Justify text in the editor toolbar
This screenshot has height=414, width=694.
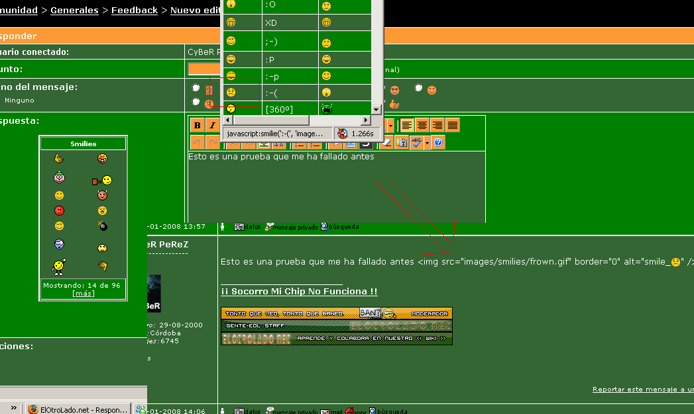(x=452, y=126)
